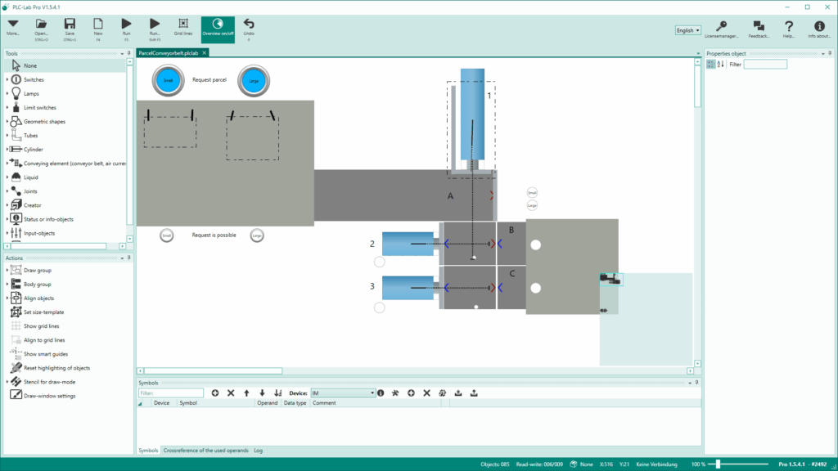This screenshot has height=471, width=838.
Task: Click device configure tools icon
Action: (x=395, y=393)
